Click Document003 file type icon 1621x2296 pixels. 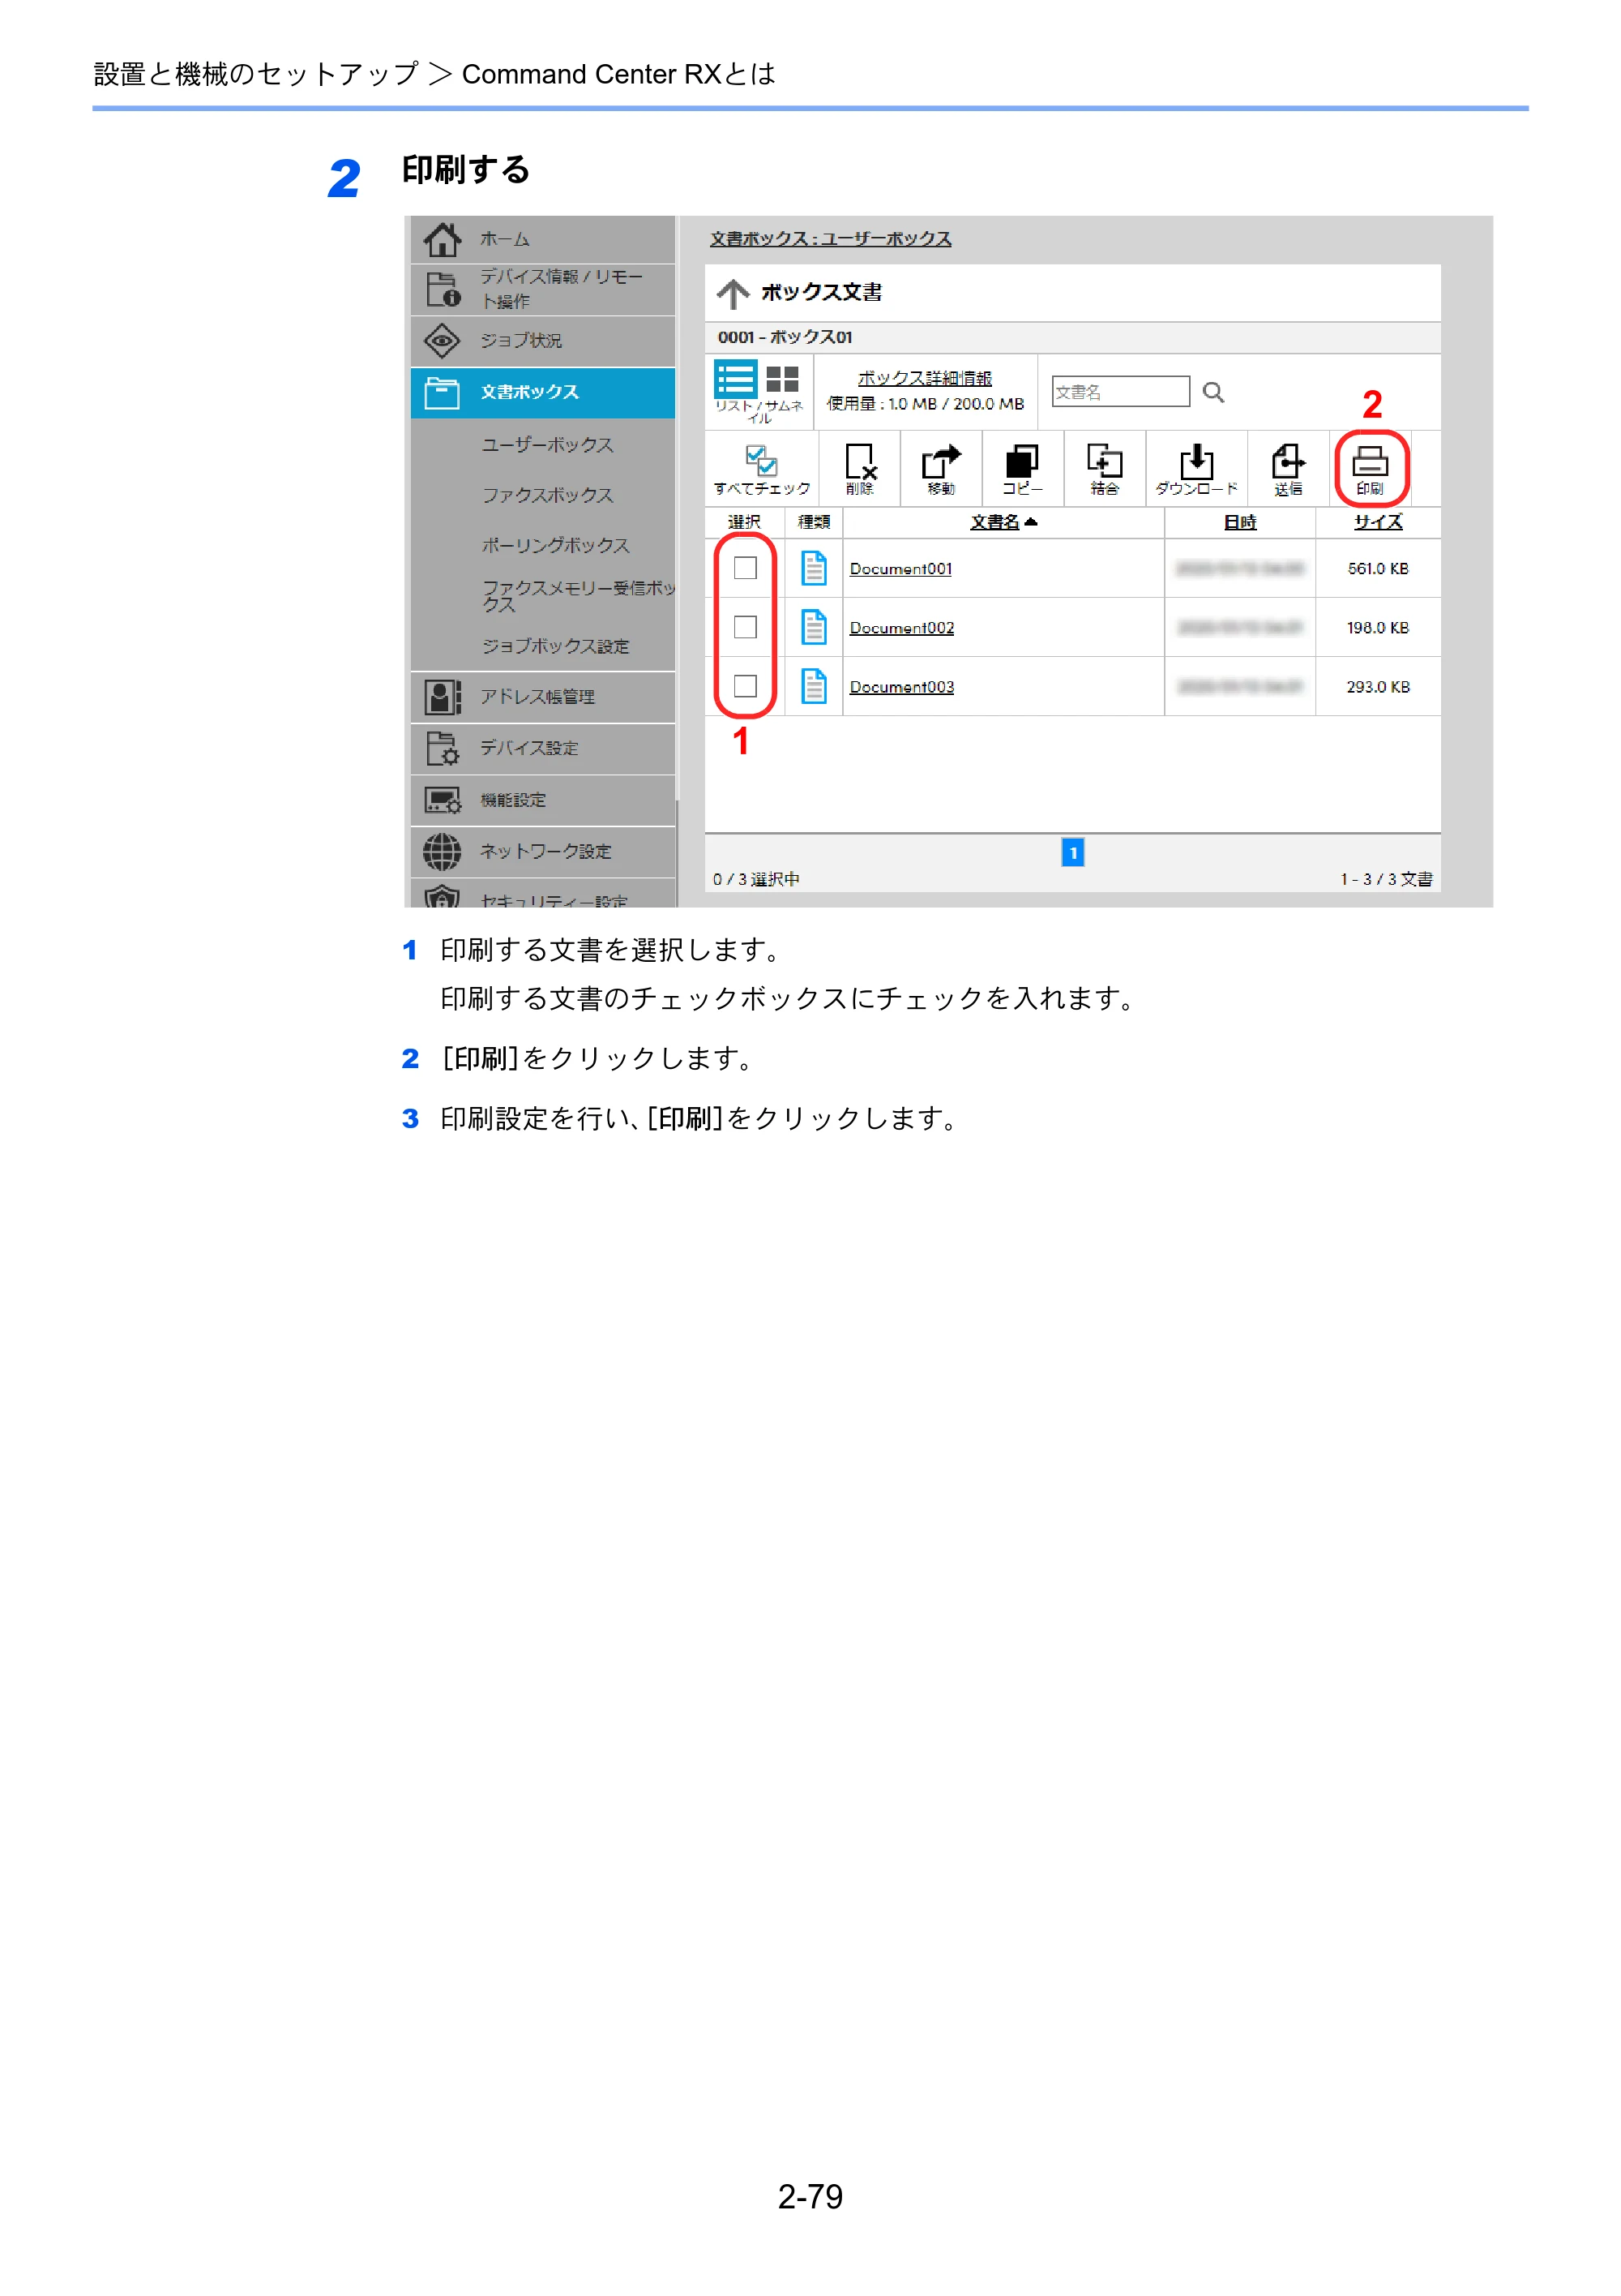[814, 686]
